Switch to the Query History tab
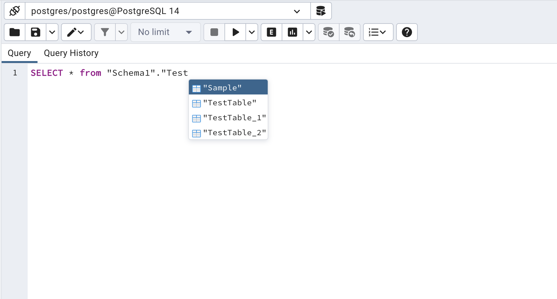The height and width of the screenshot is (299, 557). pos(71,53)
